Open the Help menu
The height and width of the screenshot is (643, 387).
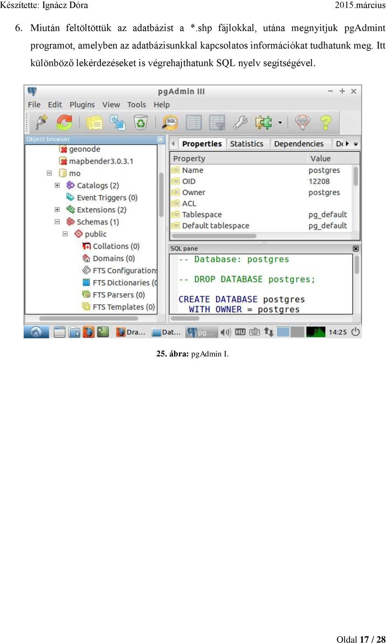162,105
